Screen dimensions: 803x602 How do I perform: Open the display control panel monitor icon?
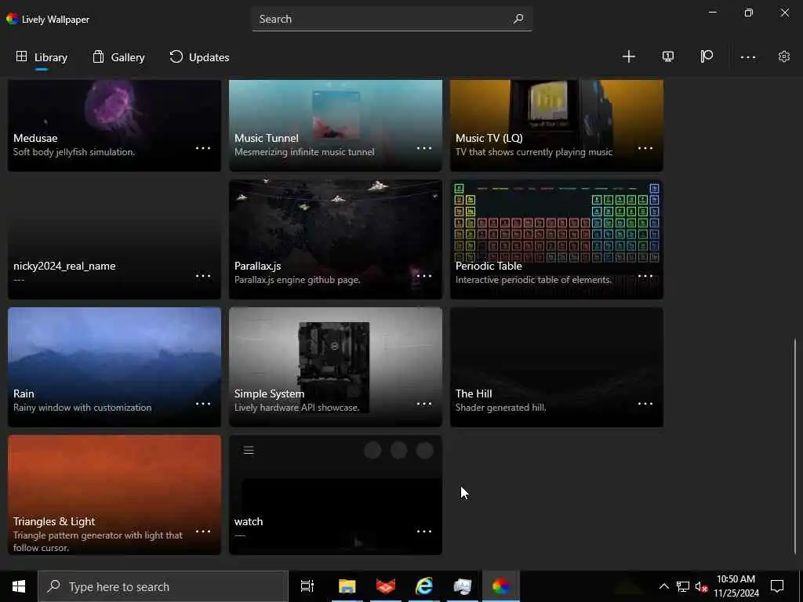[x=668, y=56]
